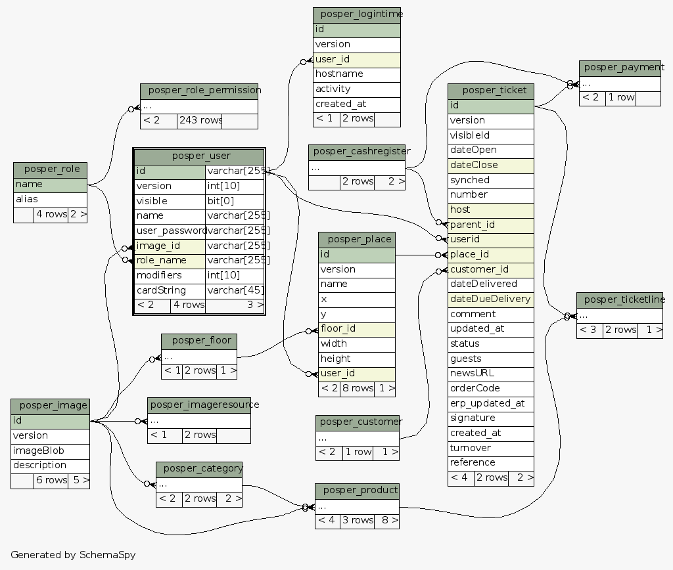This screenshot has width=673, height=570.
Task: Click user_id column in posper_logintime
Action: pos(357,59)
